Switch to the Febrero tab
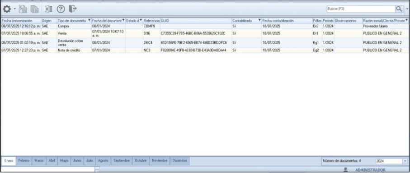The height and width of the screenshot is (173, 410). coord(24,161)
